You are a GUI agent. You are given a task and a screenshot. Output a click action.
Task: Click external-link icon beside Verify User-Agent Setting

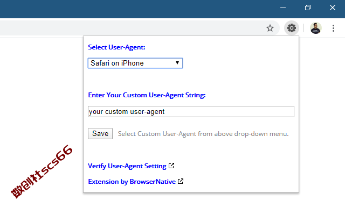(x=171, y=166)
